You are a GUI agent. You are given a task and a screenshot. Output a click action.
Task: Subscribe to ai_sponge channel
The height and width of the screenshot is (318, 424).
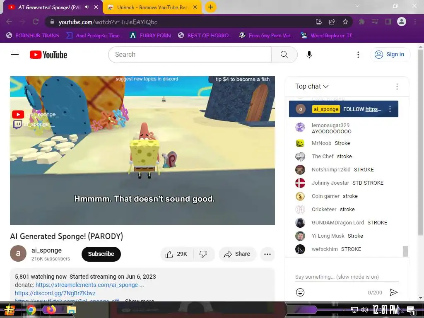[101, 254]
